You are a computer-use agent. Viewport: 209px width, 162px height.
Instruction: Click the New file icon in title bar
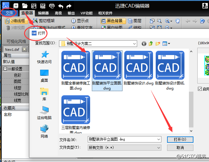coord(16,6)
